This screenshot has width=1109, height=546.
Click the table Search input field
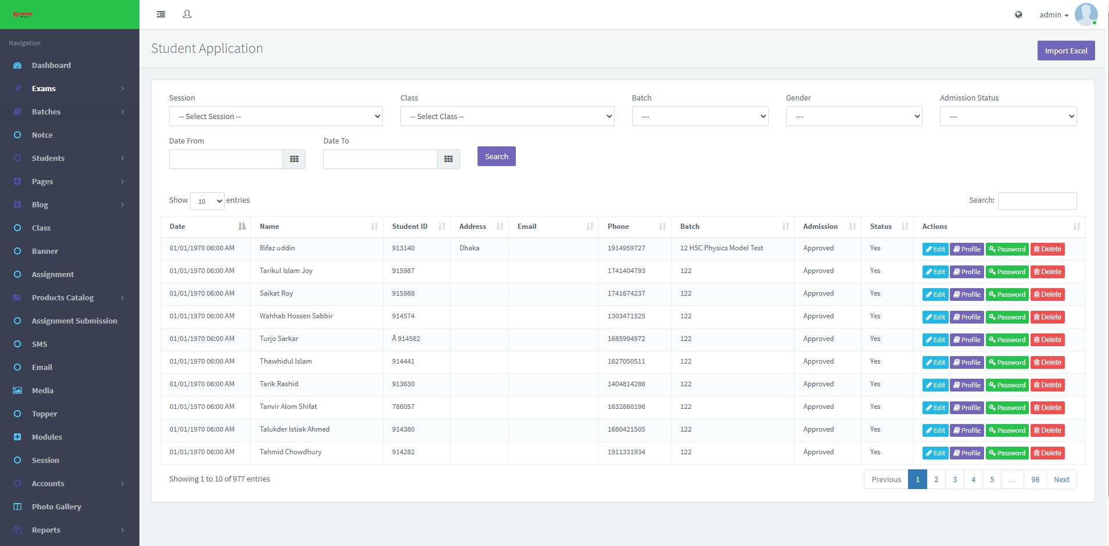click(x=1037, y=200)
